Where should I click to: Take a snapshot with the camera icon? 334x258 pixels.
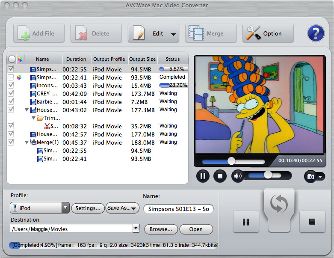(310, 177)
